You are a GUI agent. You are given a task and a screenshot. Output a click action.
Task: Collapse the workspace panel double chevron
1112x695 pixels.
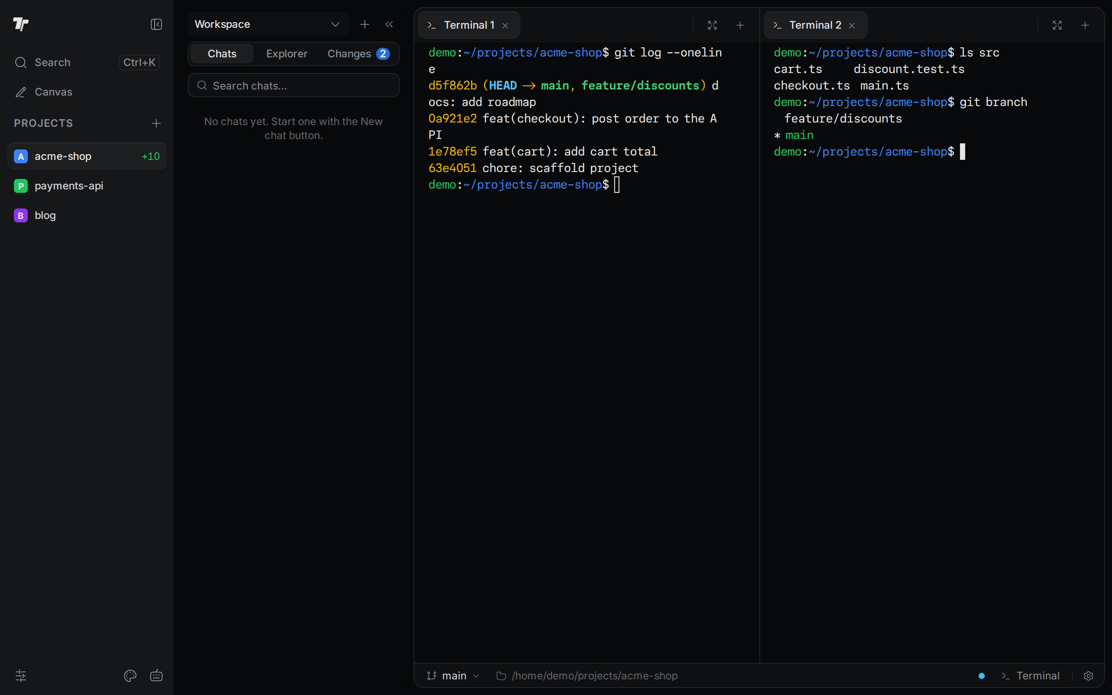coord(389,24)
